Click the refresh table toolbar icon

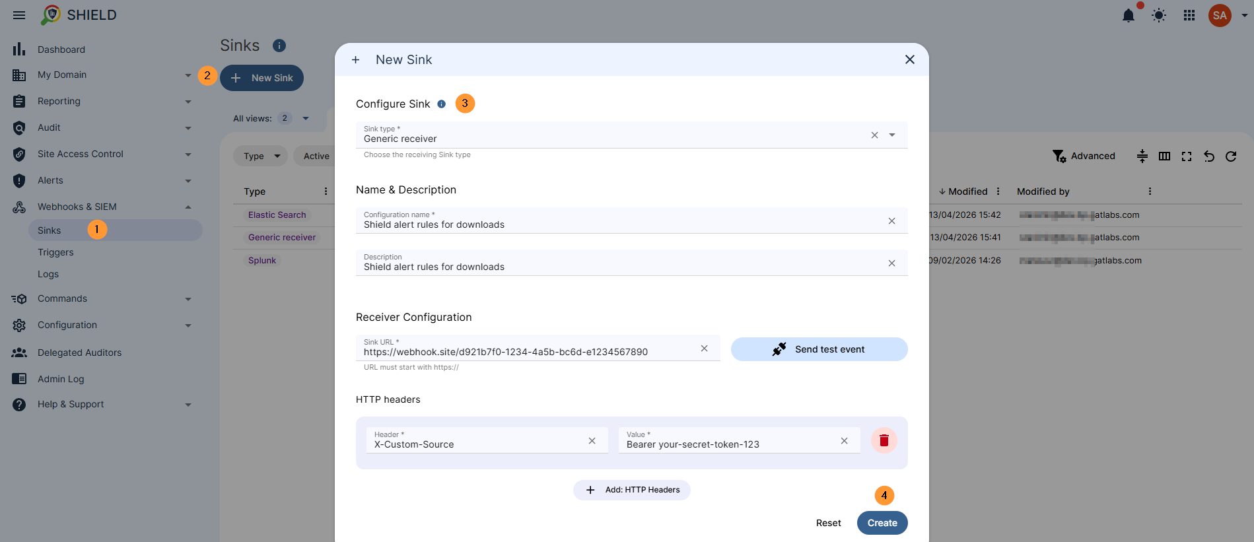coord(1231,156)
